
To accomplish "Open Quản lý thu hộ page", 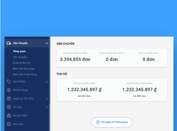I will point(22,63).
